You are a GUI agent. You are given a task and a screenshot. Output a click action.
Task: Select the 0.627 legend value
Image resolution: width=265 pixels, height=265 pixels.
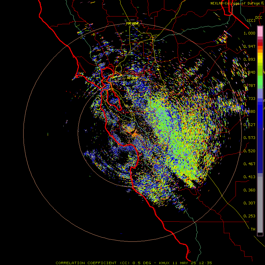point(249,125)
